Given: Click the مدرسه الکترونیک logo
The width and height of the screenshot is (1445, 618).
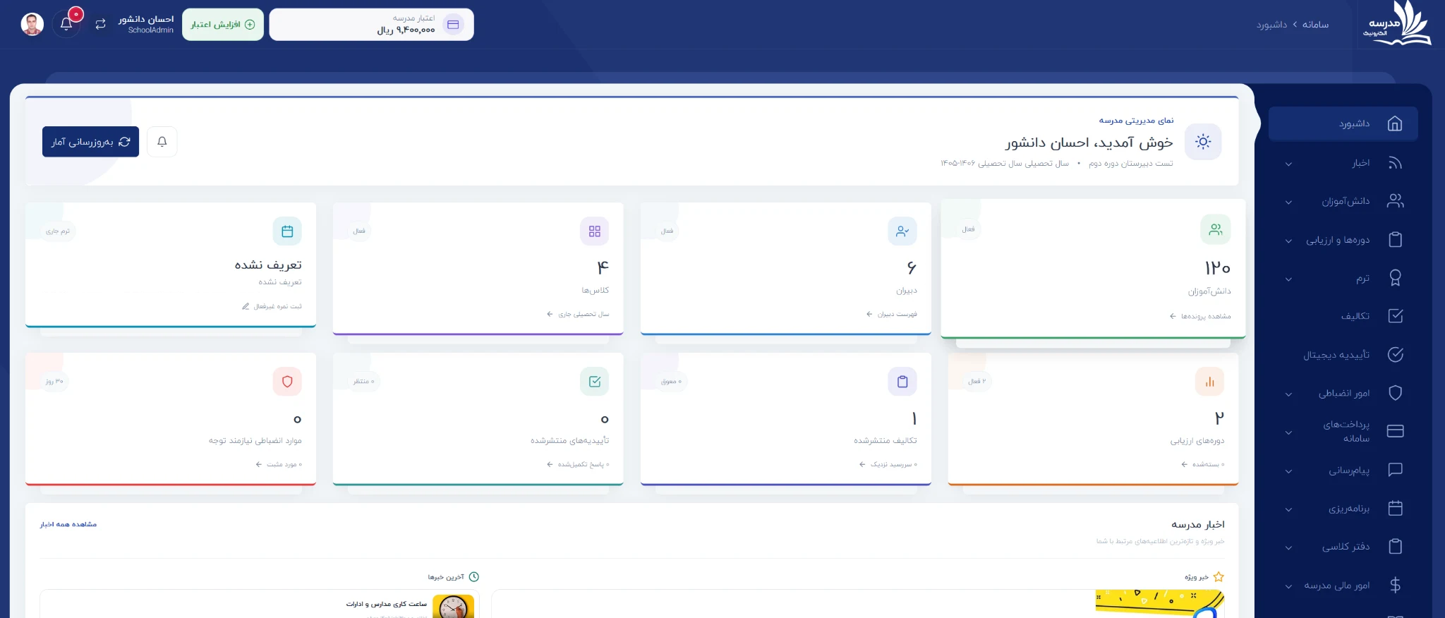Looking at the screenshot, I should coord(1396,24).
